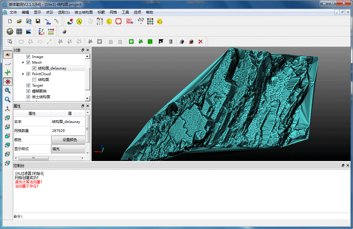Open the 岩土结构面 menu
The image size is (353, 229).
click(84, 12)
